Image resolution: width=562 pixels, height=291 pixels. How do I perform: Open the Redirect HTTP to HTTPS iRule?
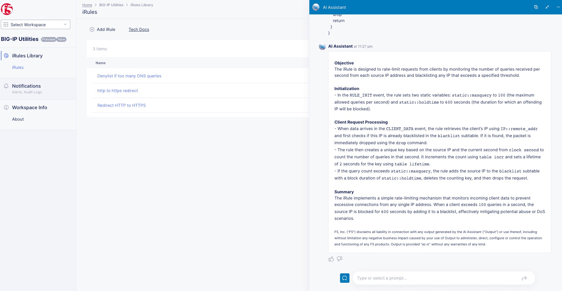(x=121, y=105)
